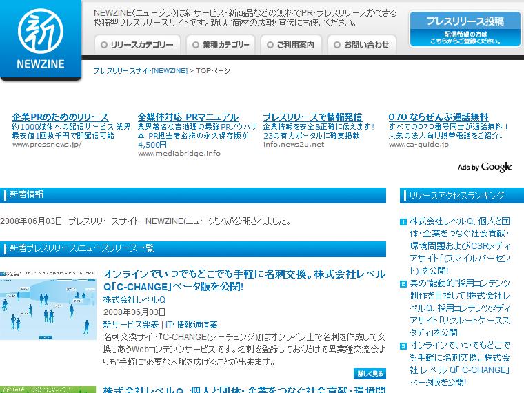
Task: Click the rank 1 number icon
Action: point(403,222)
